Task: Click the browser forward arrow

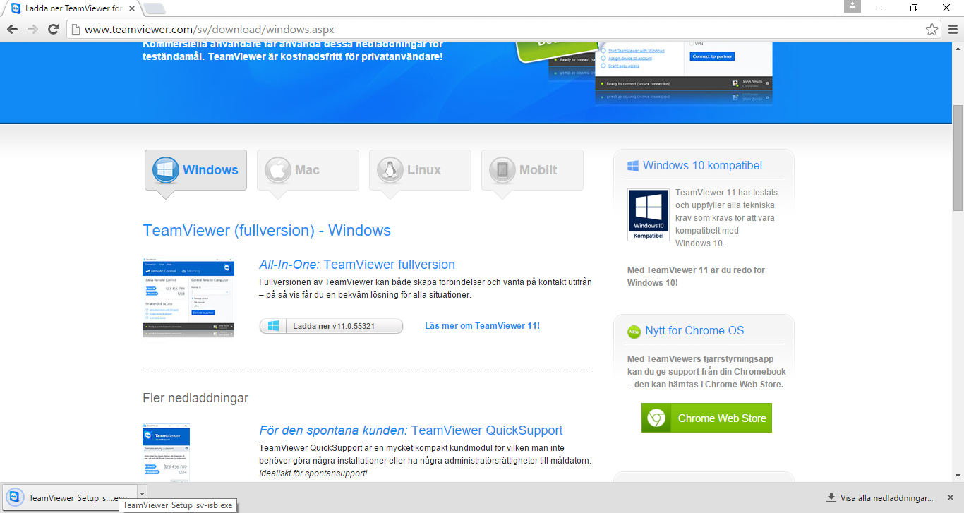Action: coord(32,29)
